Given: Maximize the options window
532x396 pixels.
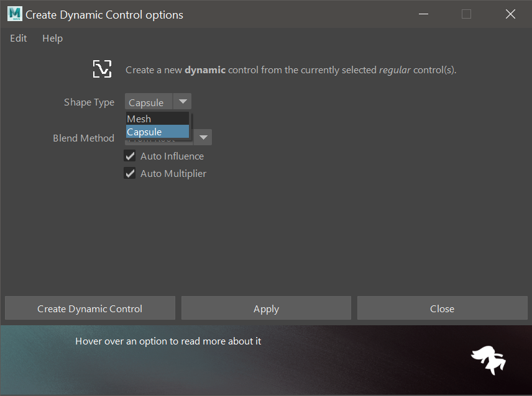Looking at the screenshot, I should (466, 14).
